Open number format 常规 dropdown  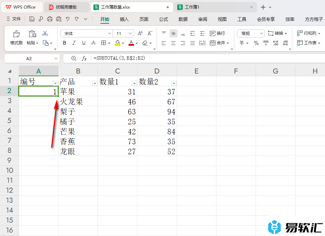pos(261,33)
